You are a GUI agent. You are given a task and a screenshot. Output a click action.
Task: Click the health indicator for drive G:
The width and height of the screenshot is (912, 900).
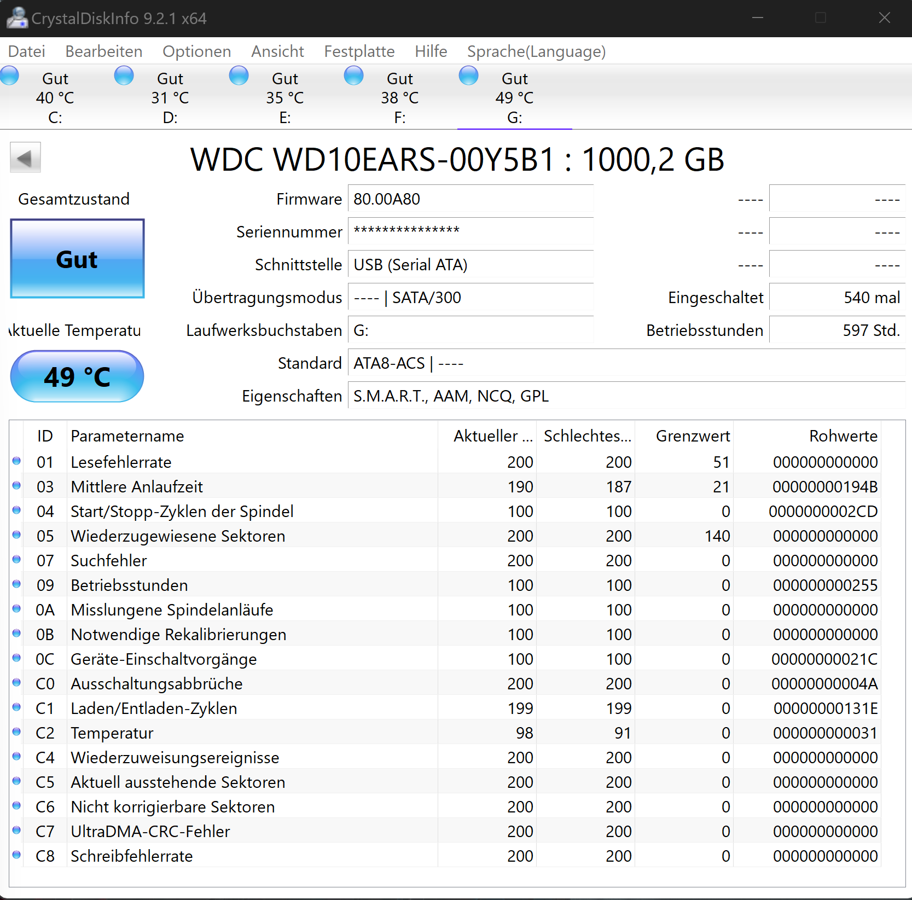(469, 76)
